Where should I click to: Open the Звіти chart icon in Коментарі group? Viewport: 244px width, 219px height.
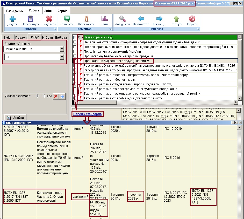[104, 19]
